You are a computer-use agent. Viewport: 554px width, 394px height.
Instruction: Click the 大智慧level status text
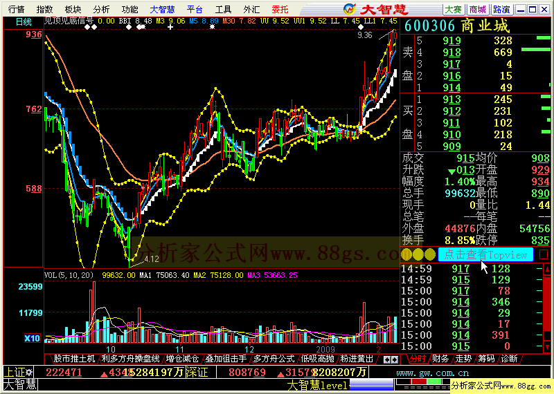(318, 385)
